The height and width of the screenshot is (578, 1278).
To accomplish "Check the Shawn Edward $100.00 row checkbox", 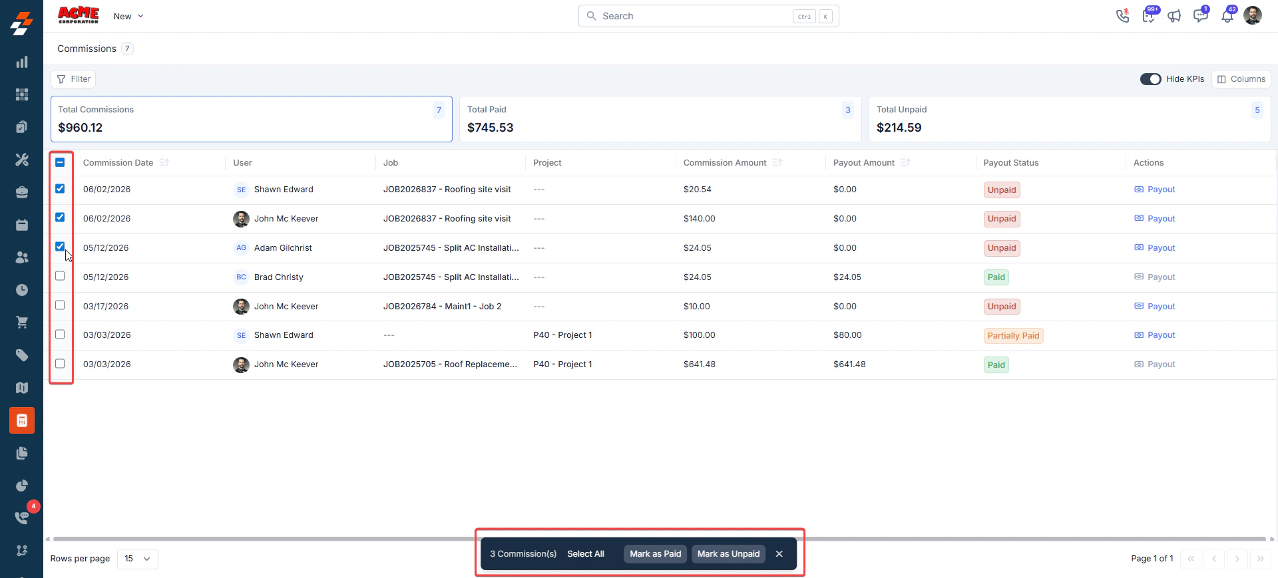I will pyautogui.click(x=60, y=335).
